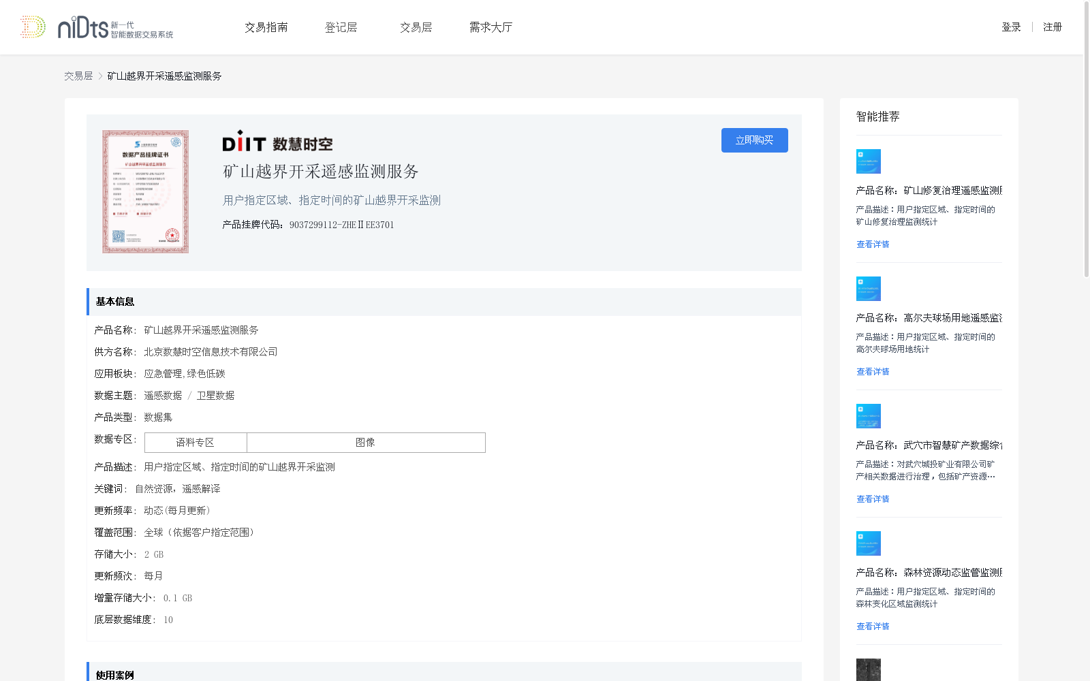Click listing code 9037299112-ZHEⅡEE3701
This screenshot has width=1090, height=681.
pyautogui.click(x=341, y=225)
